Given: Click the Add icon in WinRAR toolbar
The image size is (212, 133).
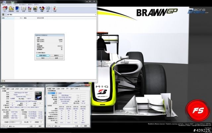Looking at the screenshot, I should coord(5,9).
